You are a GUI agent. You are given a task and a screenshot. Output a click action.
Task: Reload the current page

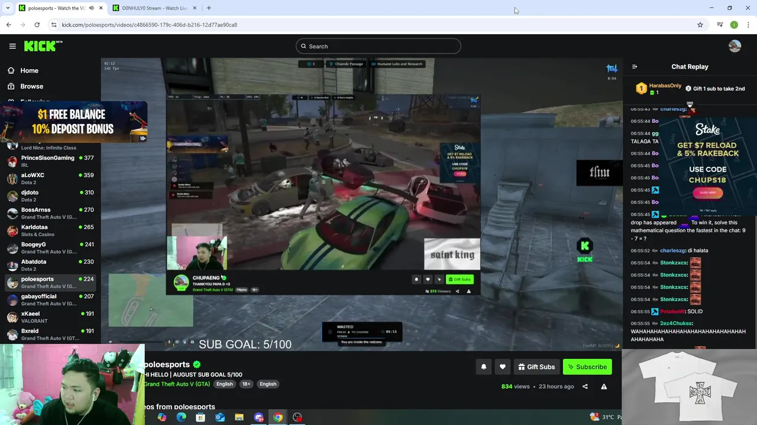pyautogui.click(x=37, y=25)
